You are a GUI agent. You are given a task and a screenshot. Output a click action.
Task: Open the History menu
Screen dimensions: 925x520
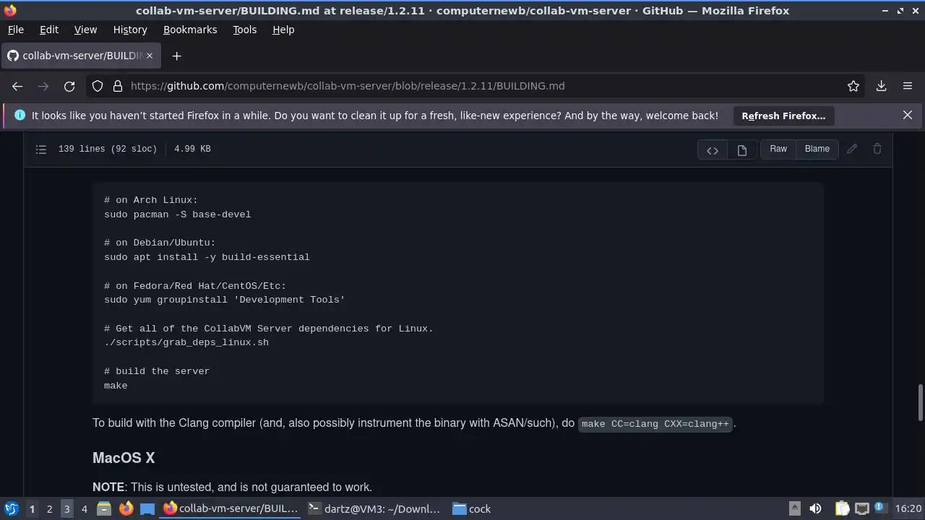130,30
